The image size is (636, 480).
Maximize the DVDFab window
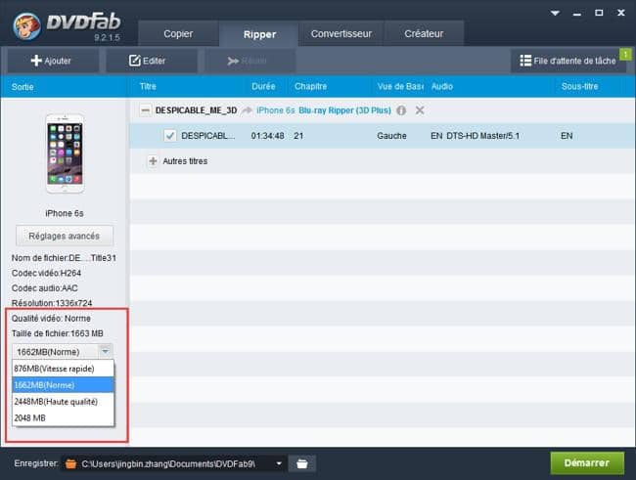599,13
